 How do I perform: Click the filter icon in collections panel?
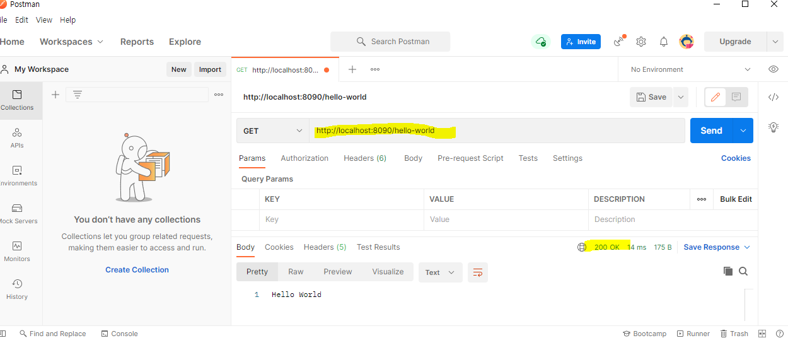[78, 95]
